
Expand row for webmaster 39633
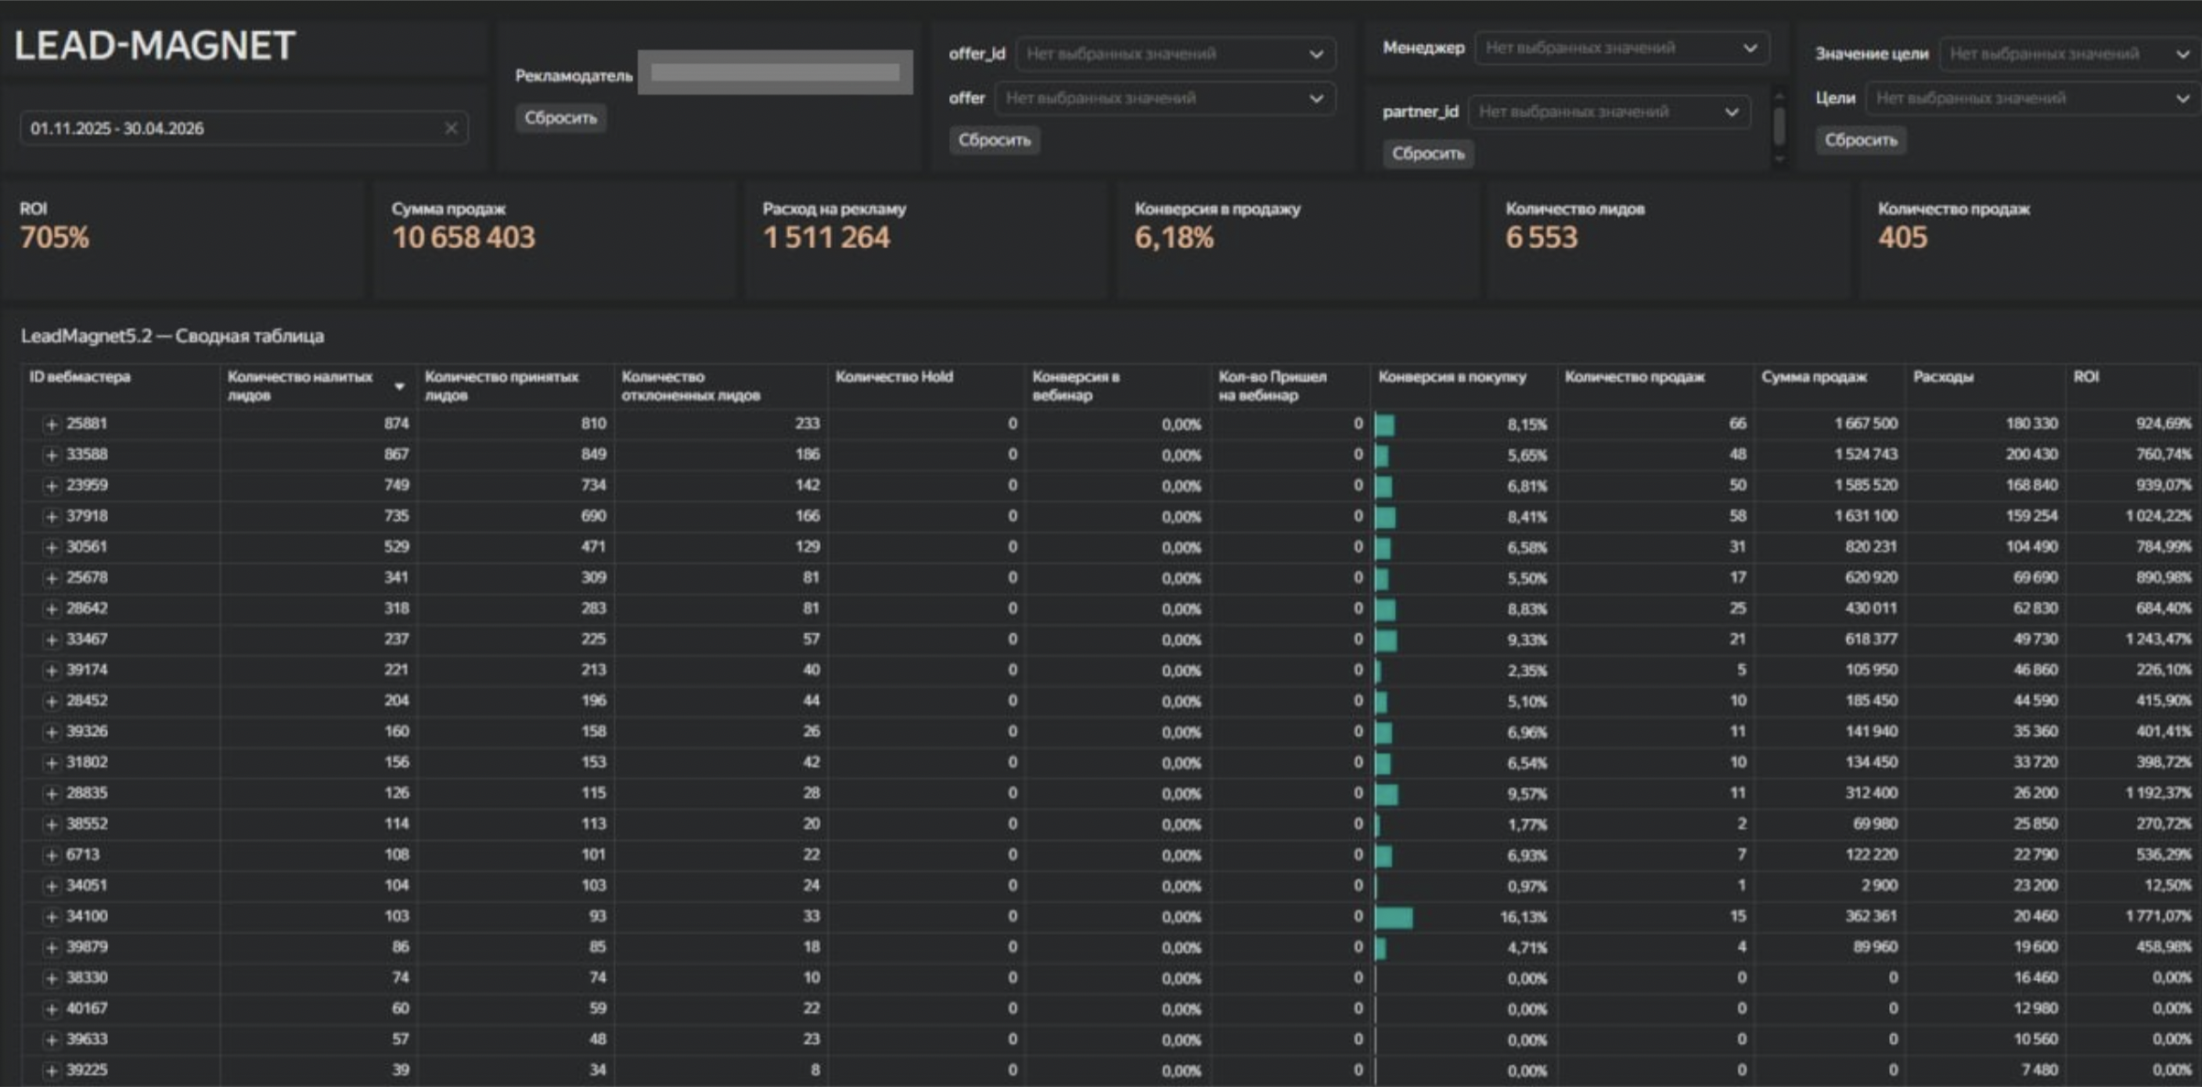51,1040
